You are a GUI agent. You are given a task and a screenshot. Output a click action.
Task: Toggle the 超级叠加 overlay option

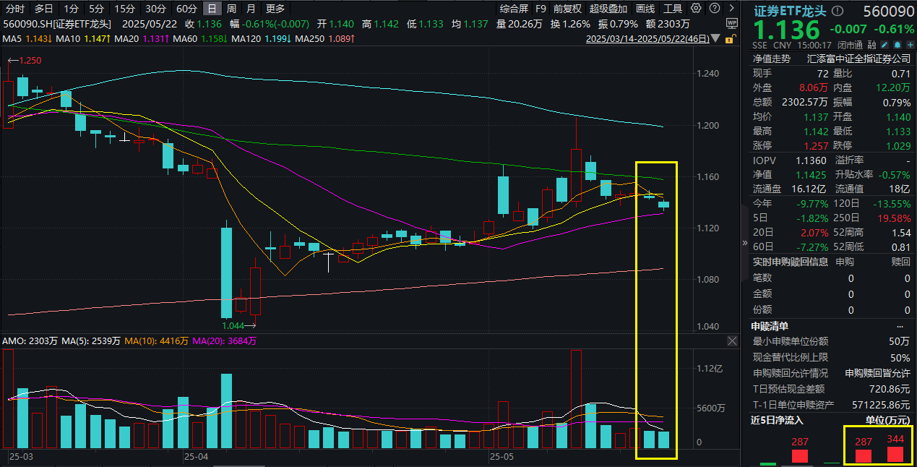(608, 9)
